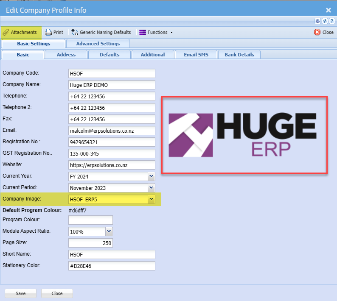Open the Attachments paperclip tool

tap(20, 32)
